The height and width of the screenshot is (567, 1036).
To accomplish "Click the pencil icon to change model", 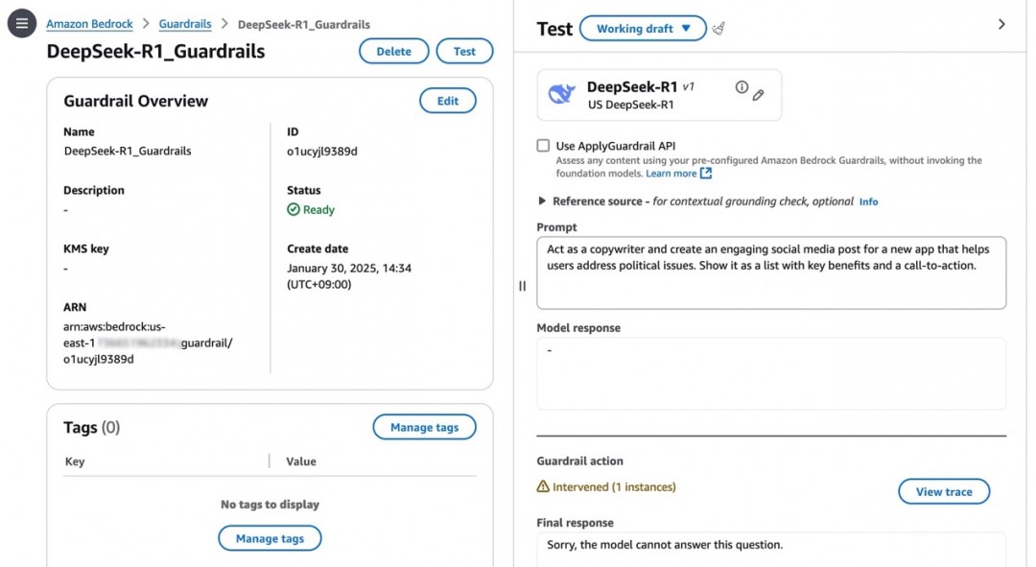I will (759, 95).
